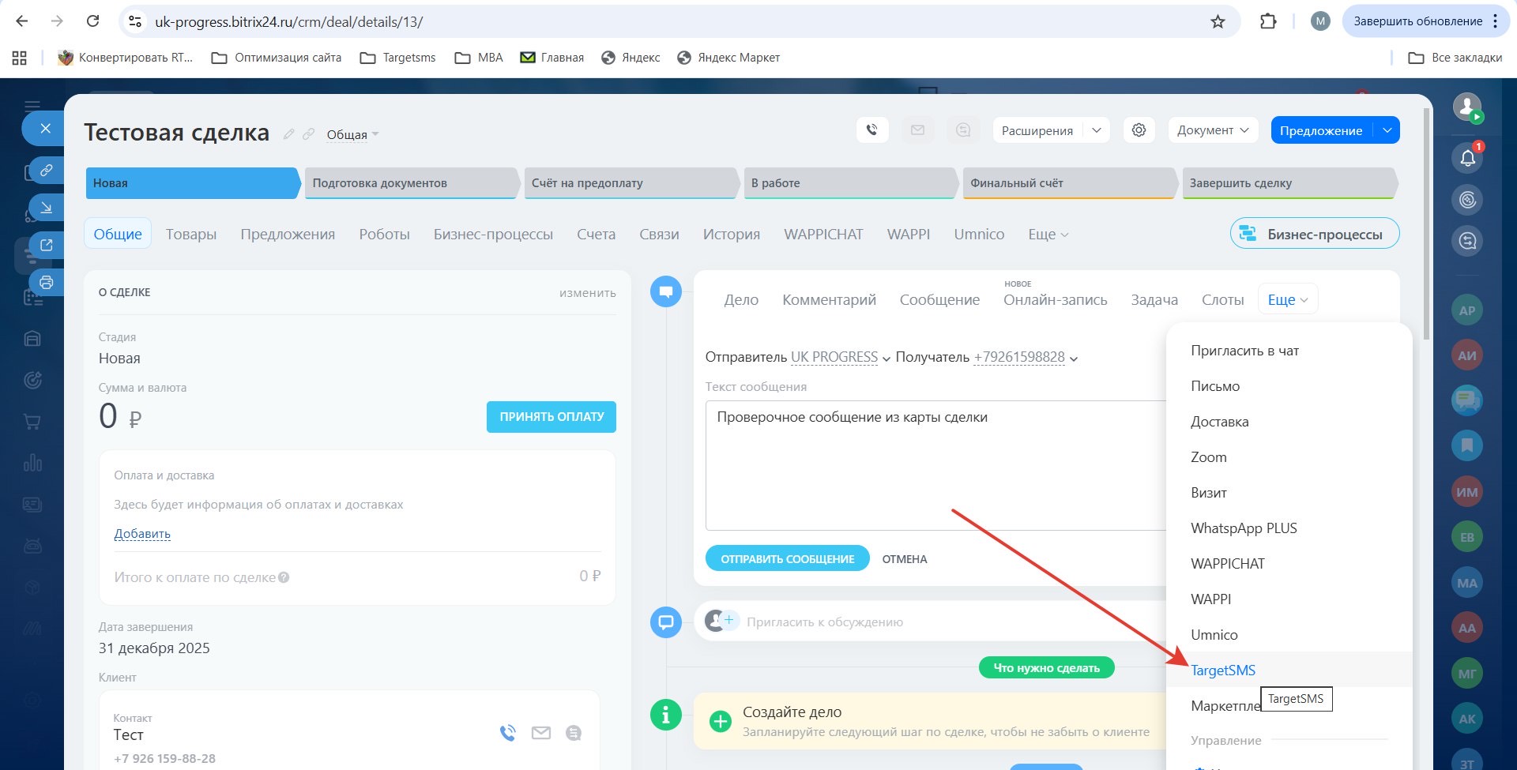Screen dimensions: 1517x770
Task: Expand the arrow next to Предложение
Action: tap(1387, 130)
